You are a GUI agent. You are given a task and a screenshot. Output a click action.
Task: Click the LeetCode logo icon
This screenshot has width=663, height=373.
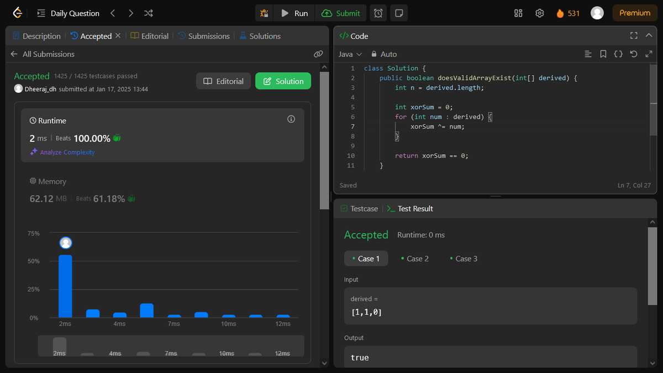(x=18, y=13)
